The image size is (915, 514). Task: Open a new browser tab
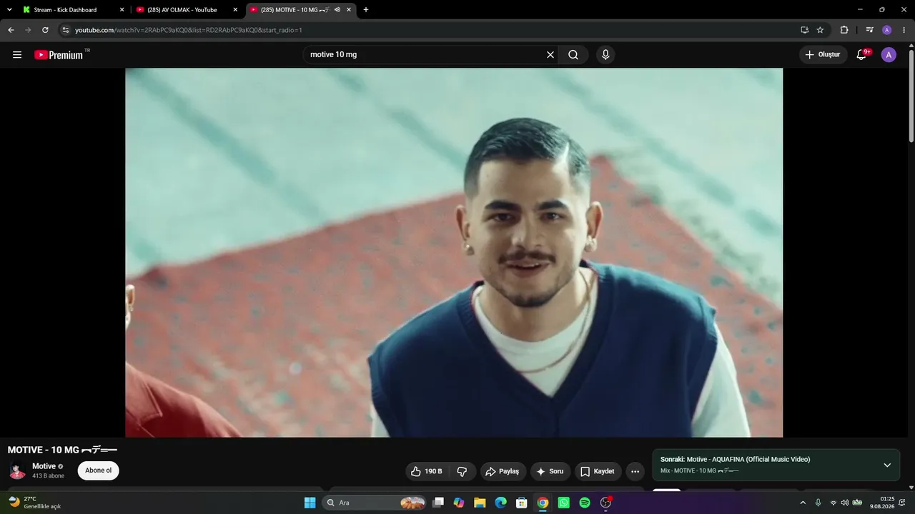click(366, 10)
